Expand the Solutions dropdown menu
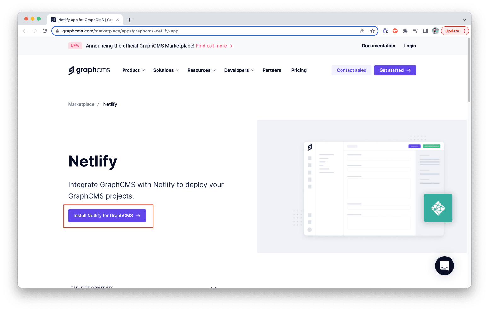The width and height of the screenshot is (489, 324). [x=166, y=70]
